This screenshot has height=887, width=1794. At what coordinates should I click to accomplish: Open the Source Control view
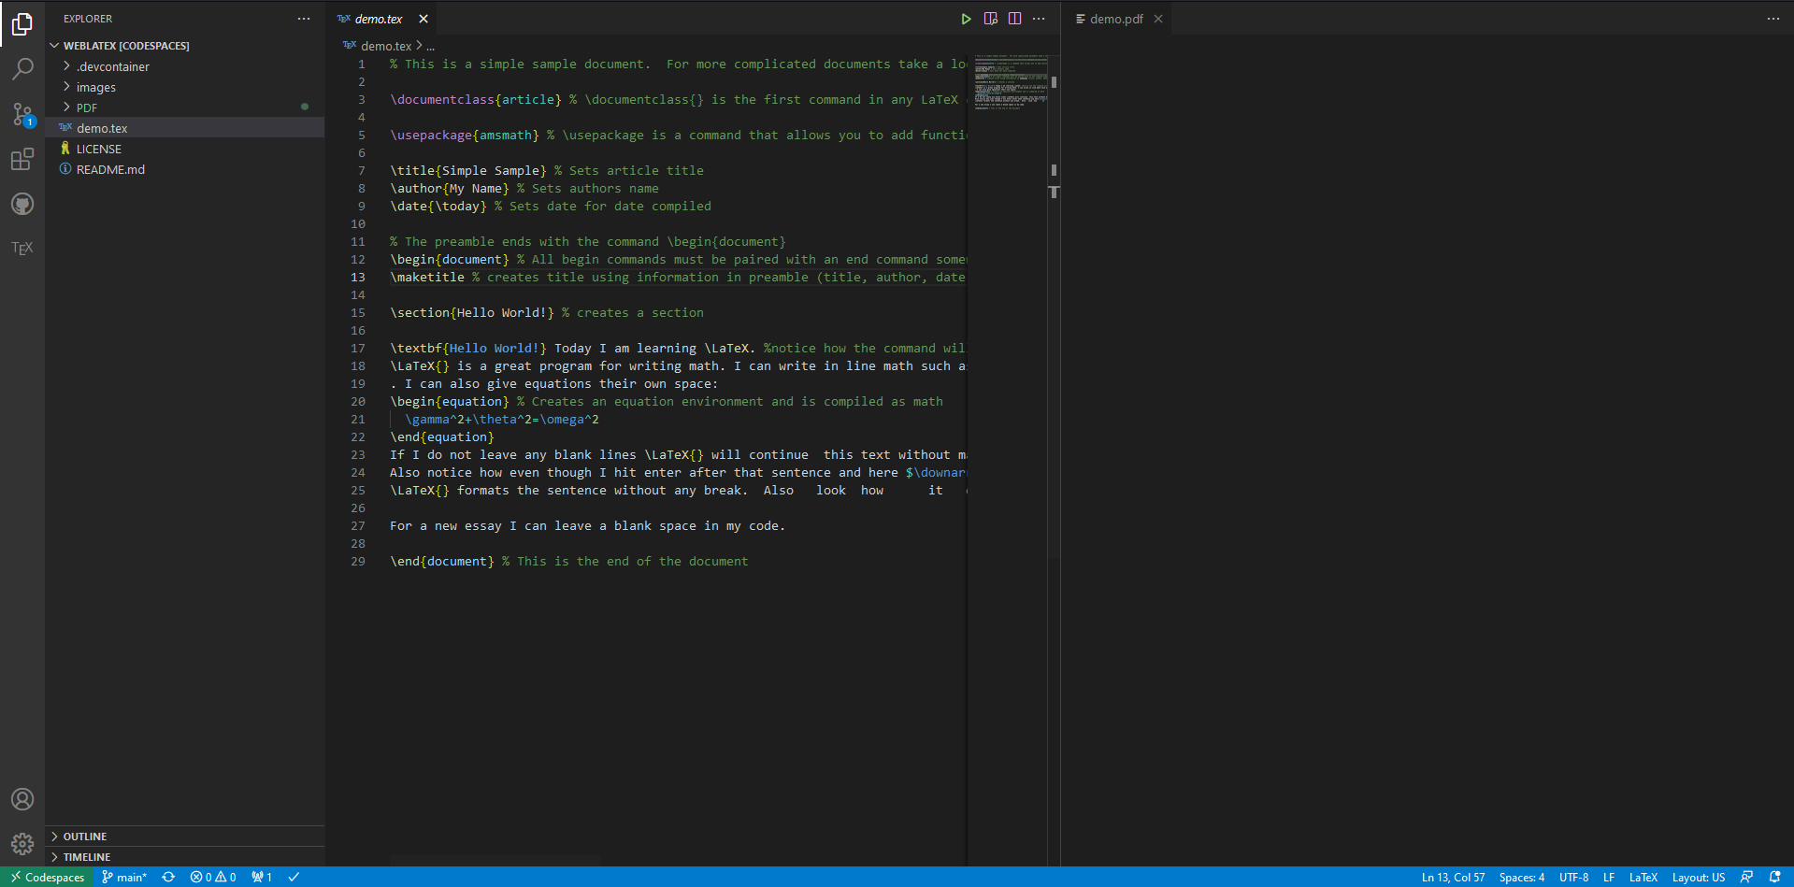22,114
